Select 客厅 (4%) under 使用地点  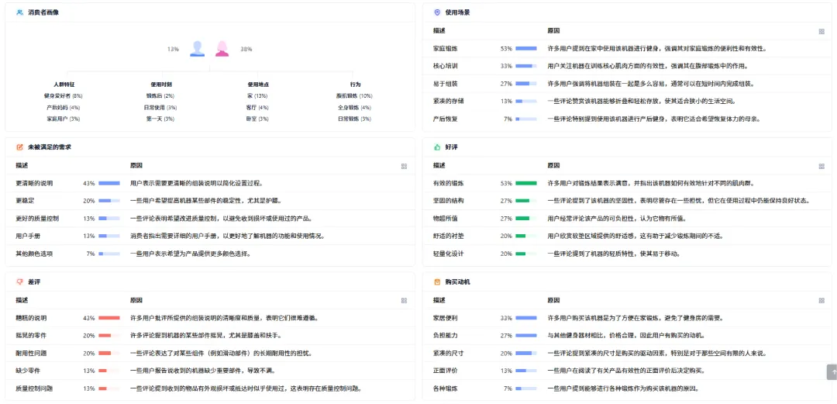click(x=257, y=108)
